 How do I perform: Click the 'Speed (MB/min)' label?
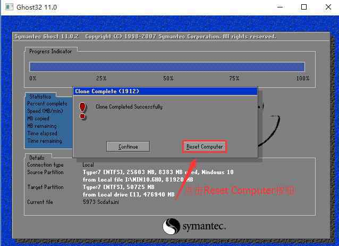[45, 111]
